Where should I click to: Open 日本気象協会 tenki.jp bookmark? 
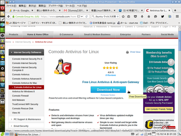point(102,23)
